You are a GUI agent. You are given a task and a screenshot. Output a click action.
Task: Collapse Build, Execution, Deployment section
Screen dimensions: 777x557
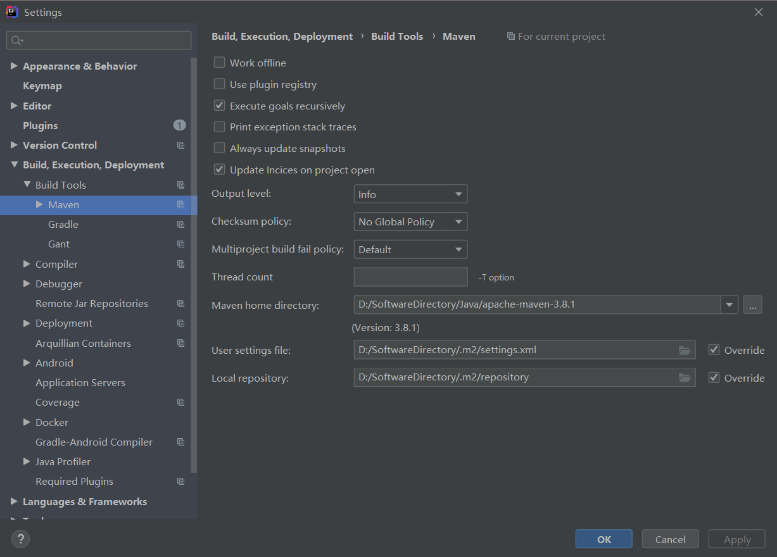[14, 165]
